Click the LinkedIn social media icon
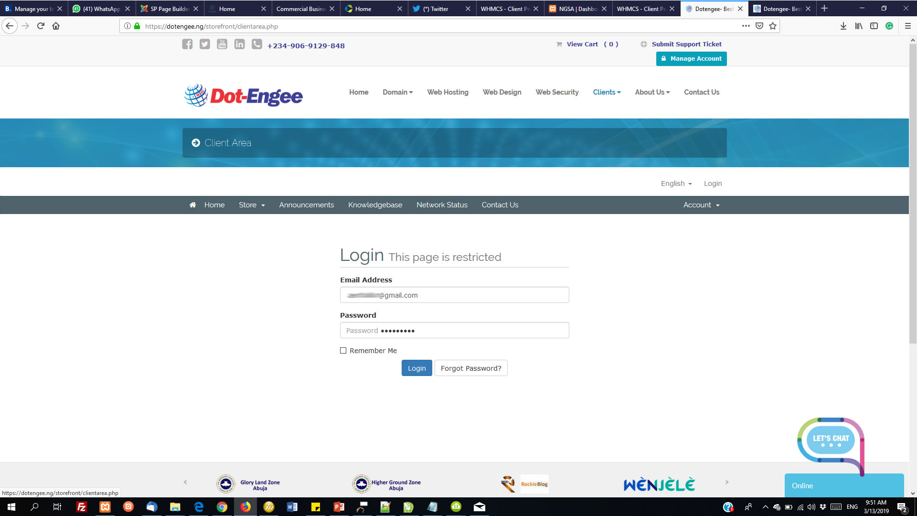Viewport: 917px width, 516px height. pos(239,44)
